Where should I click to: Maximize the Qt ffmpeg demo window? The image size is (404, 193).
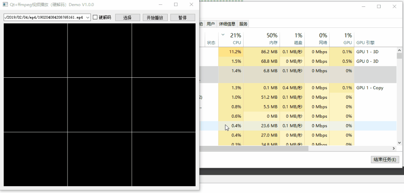[176, 4]
